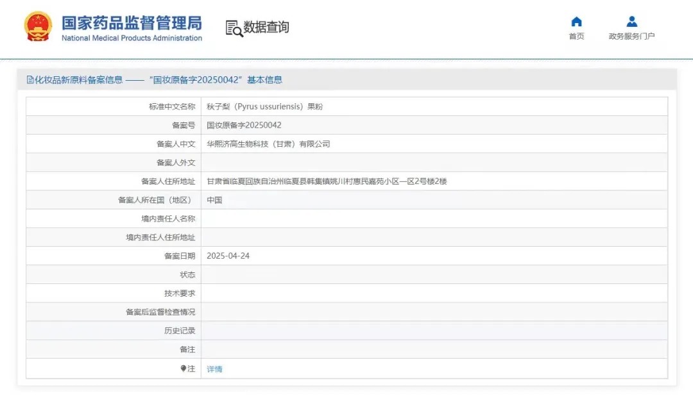
Task: Click the 备案人住所地址 label
Action: (168, 181)
